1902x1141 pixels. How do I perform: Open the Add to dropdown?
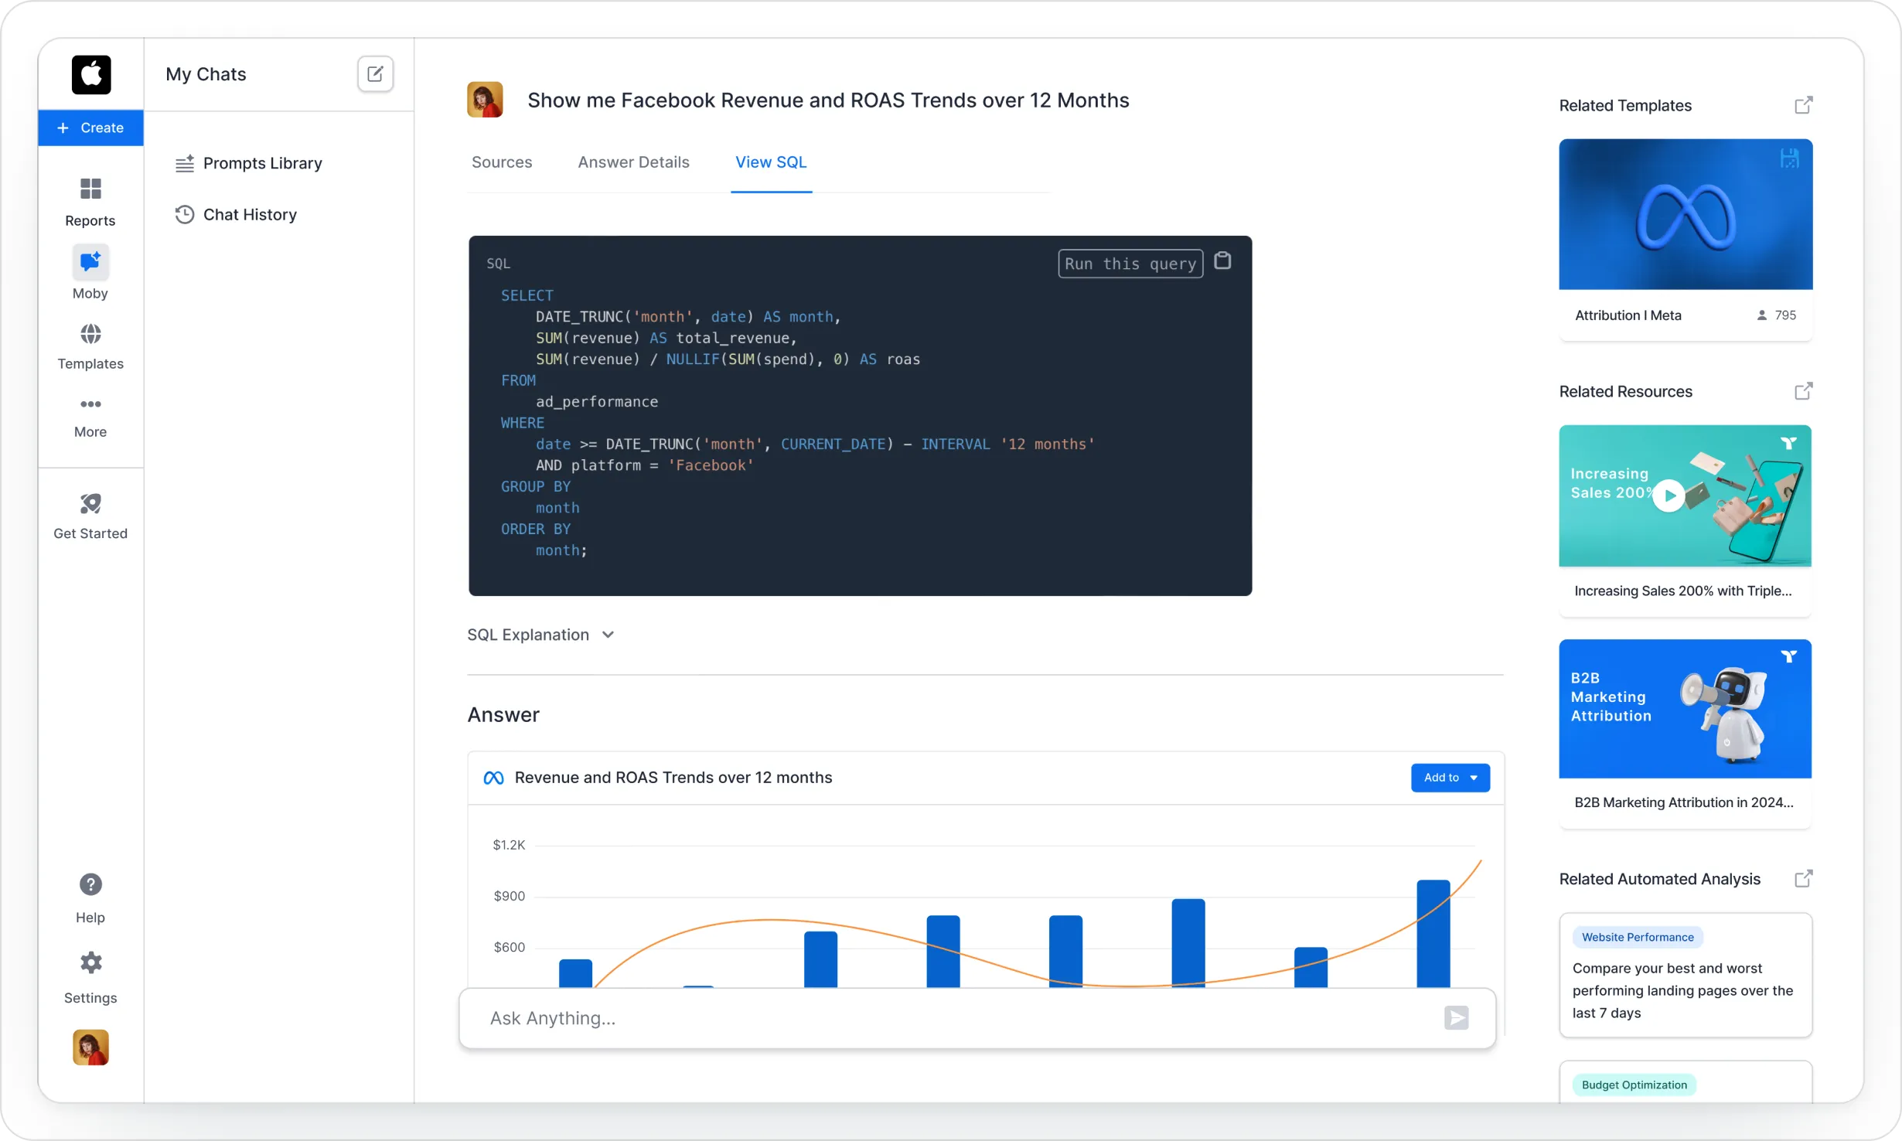(1450, 778)
